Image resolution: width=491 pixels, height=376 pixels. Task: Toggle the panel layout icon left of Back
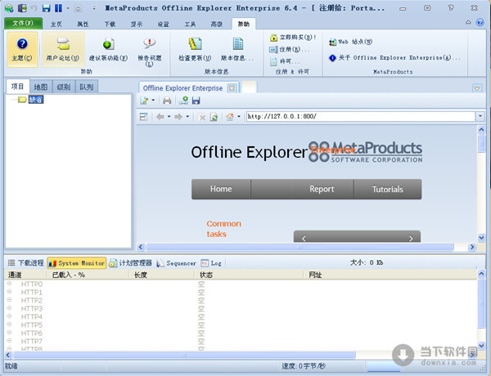[x=143, y=117]
